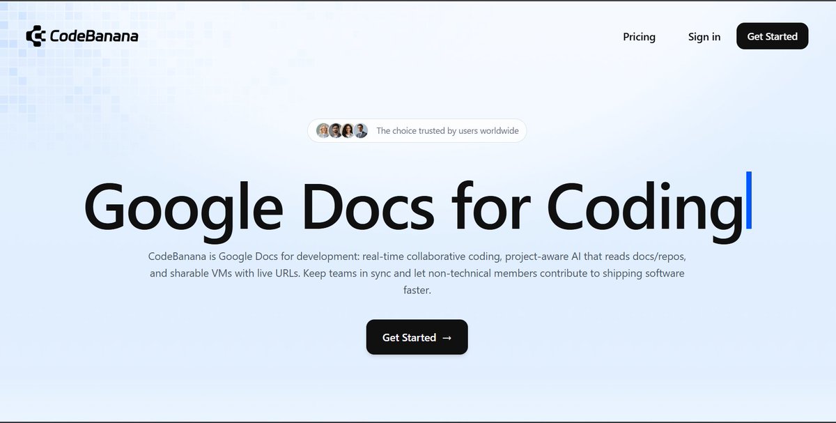Click the arrow icon inside the Get Started button
The image size is (836, 423).
(447, 337)
